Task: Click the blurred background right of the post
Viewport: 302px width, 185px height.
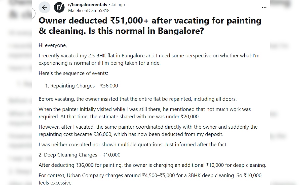Action: [287, 100]
